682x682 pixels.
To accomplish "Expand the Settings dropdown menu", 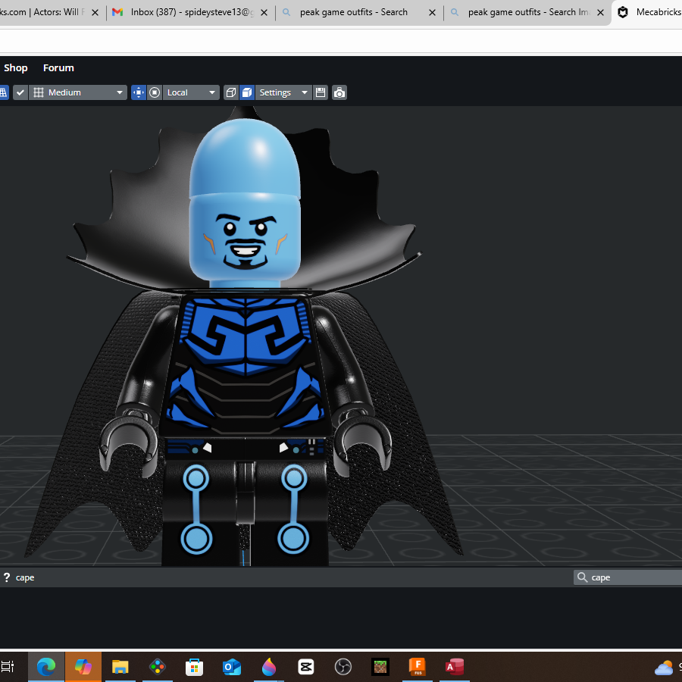I will pyautogui.click(x=283, y=92).
